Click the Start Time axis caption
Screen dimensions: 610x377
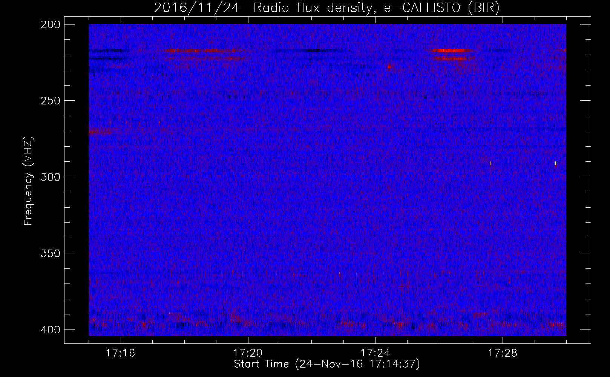(327, 364)
